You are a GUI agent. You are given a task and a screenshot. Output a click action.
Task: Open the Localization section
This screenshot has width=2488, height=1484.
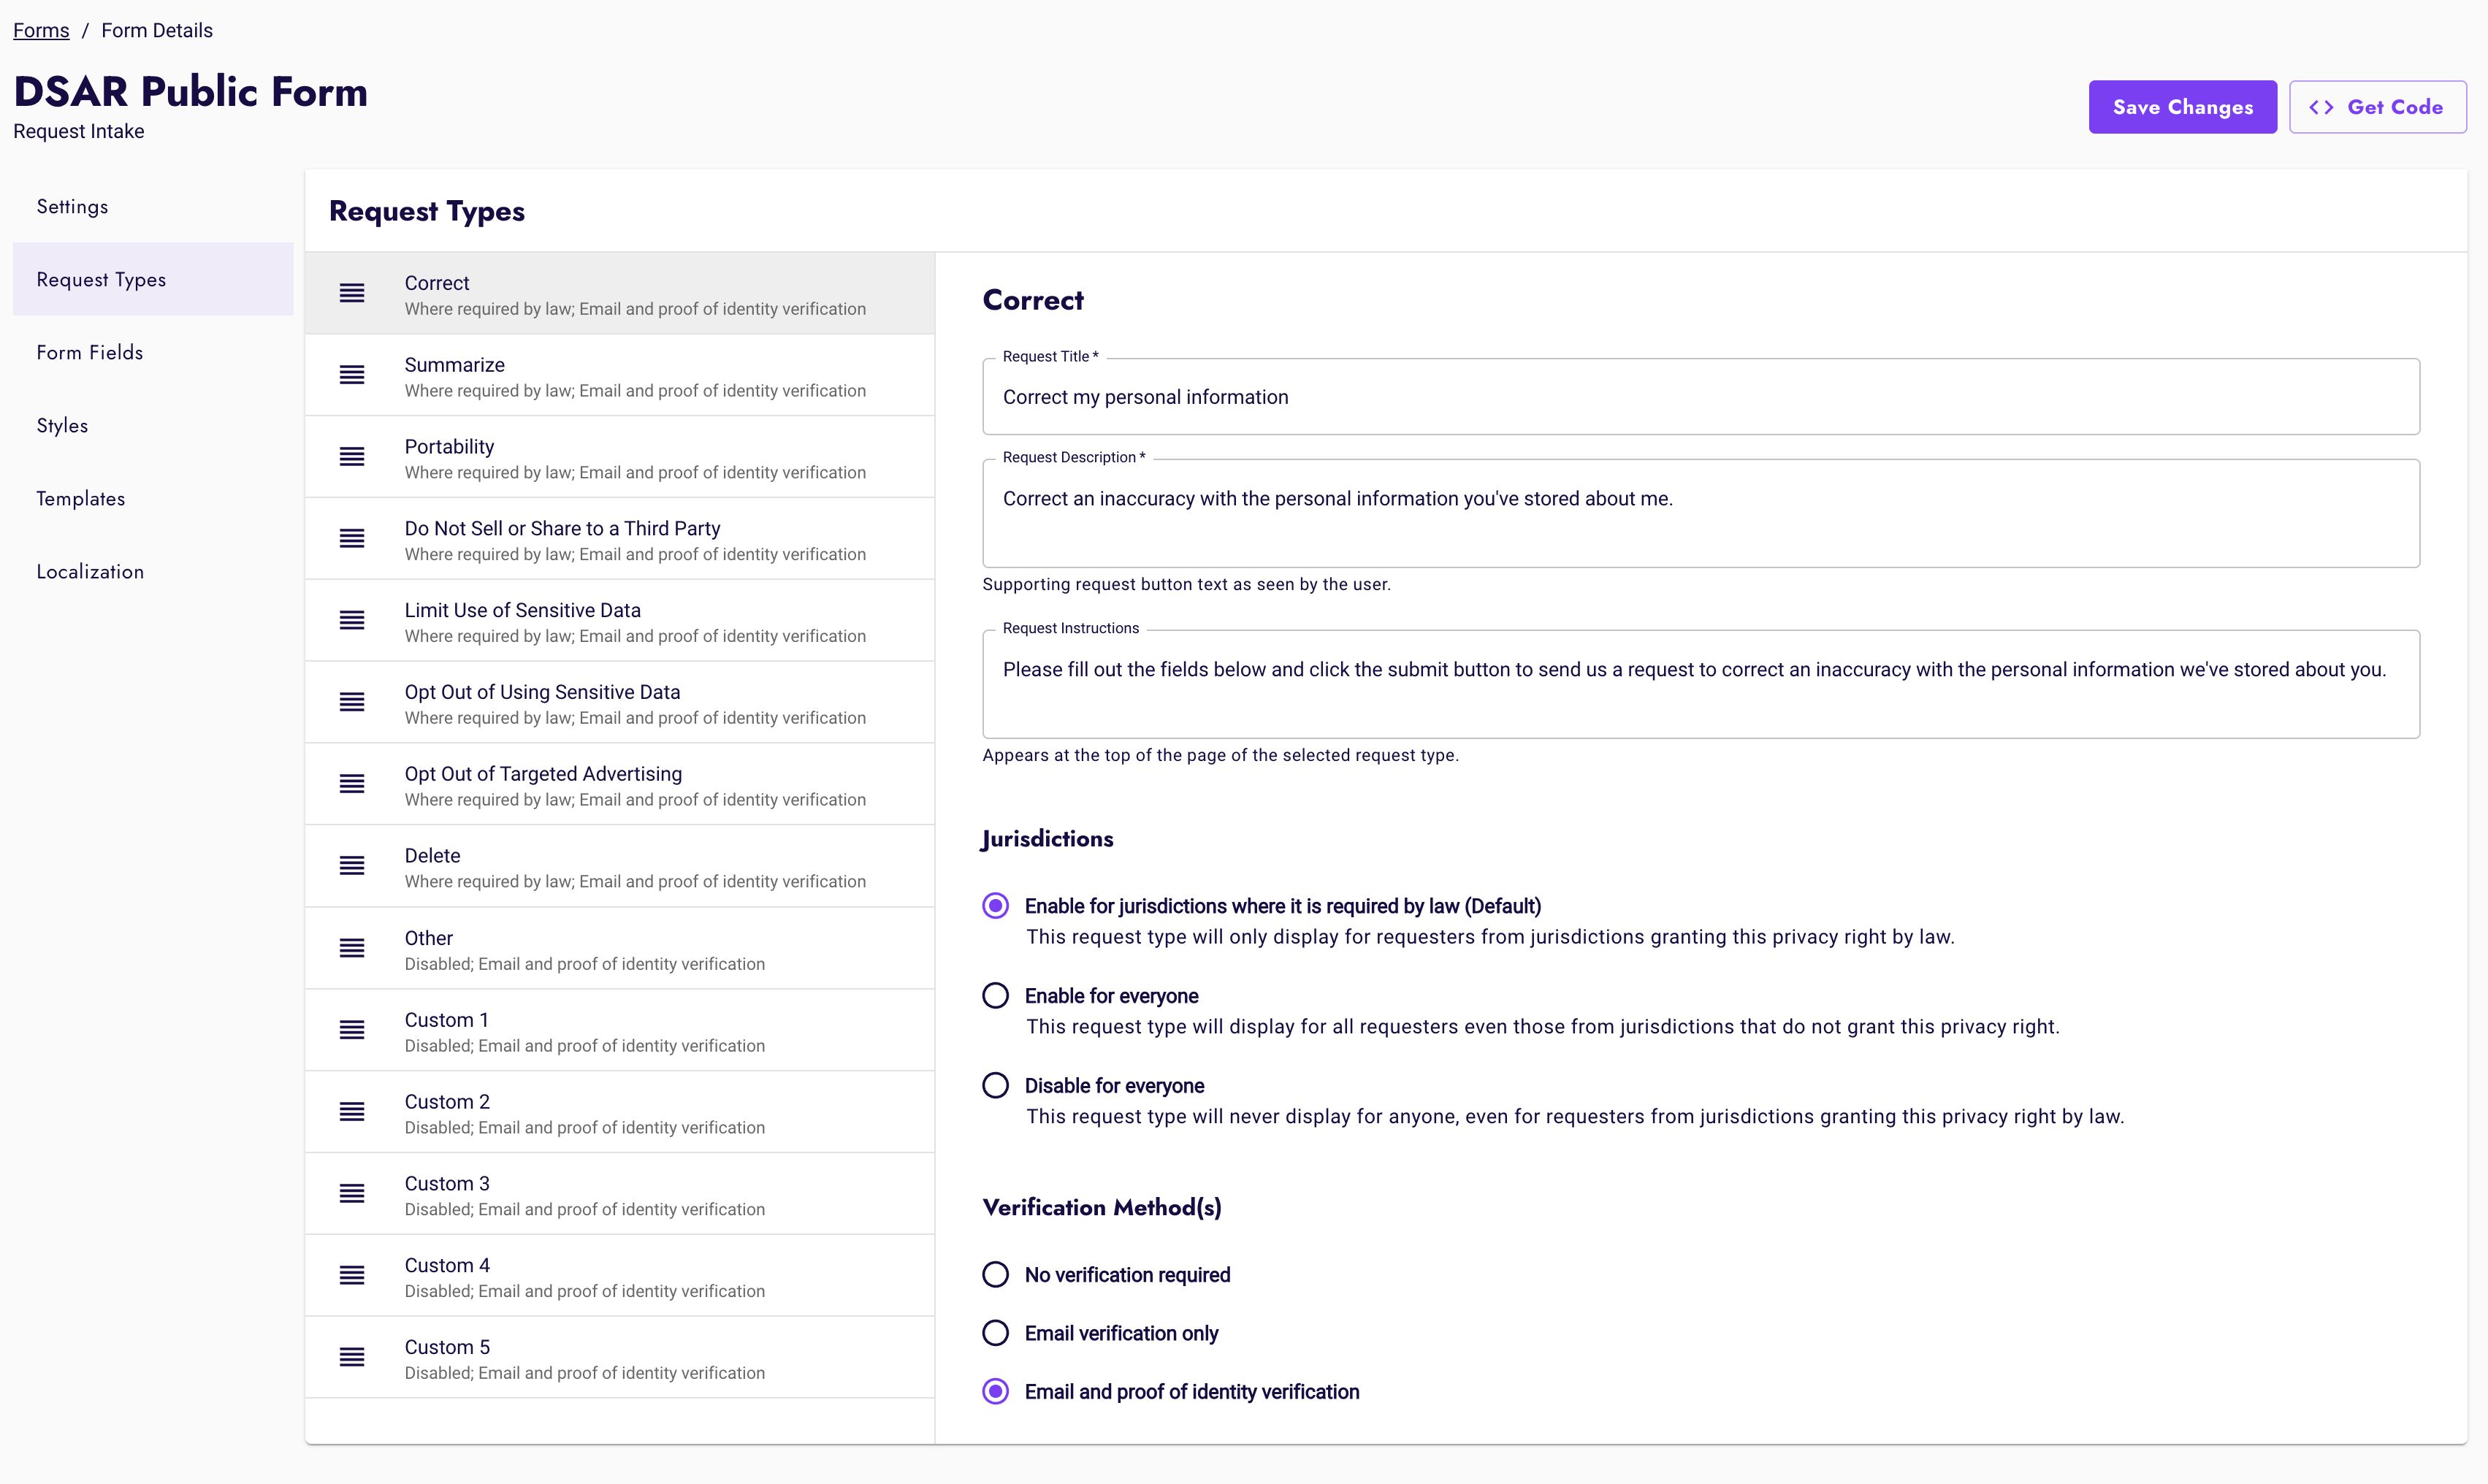153,572
